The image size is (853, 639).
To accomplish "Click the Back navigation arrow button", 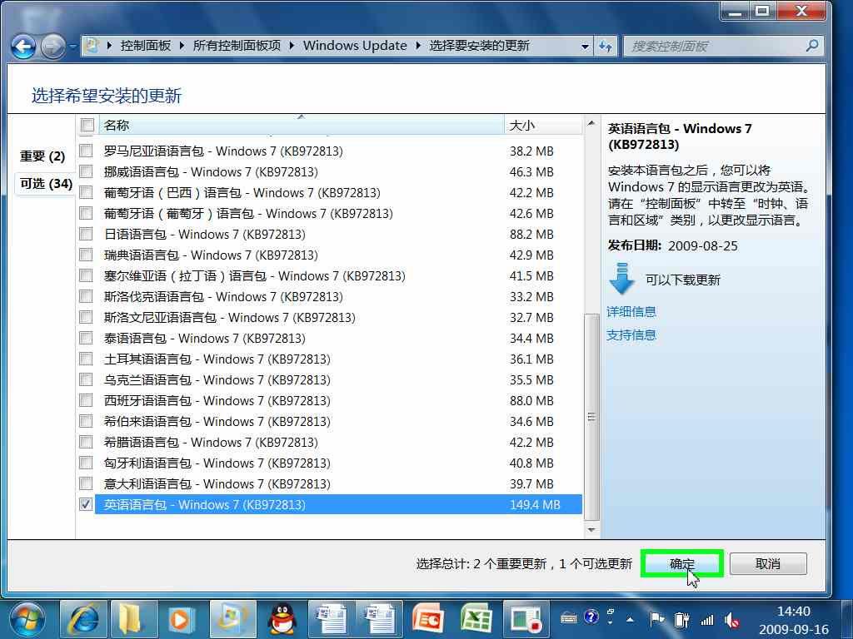I will (x=24, y=46).
